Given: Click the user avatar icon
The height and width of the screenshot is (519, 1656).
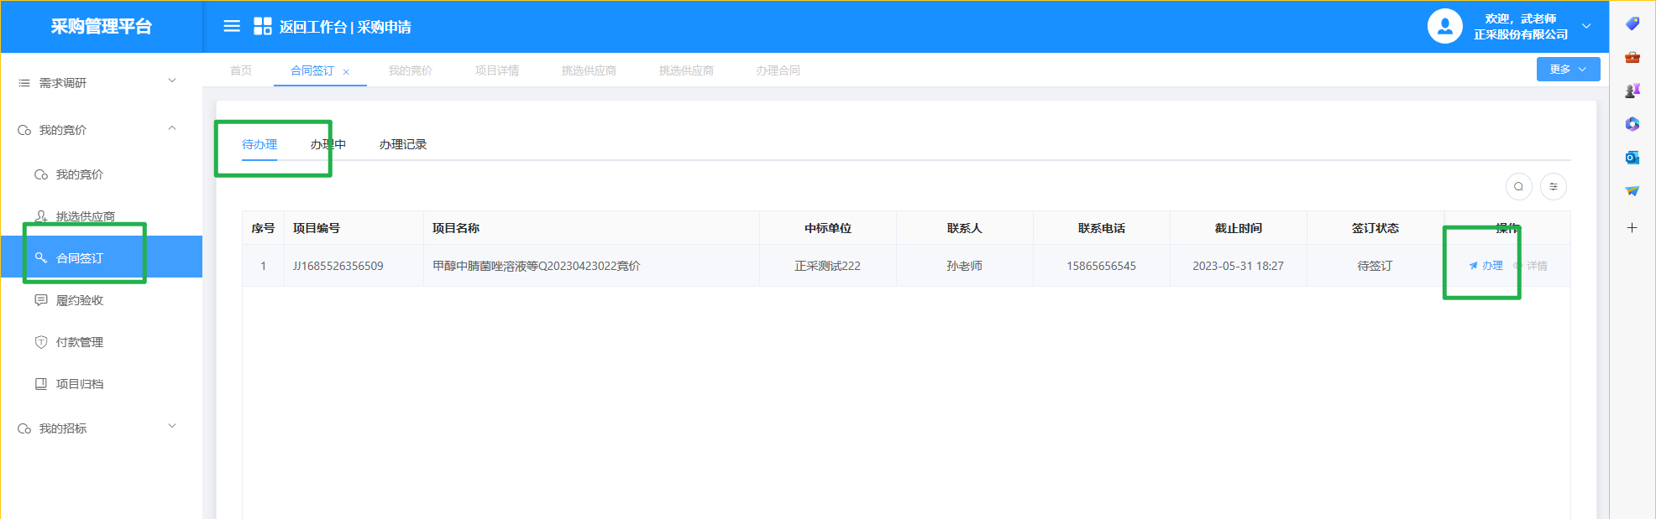Looking at the screenshot, I should tap(1444, 27).
